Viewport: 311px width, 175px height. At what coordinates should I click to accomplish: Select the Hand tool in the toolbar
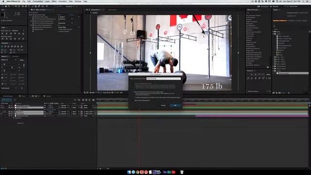click(x=6, y=6)
